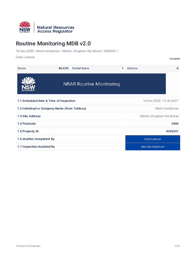Click the 16 Dec 2020 13:18 AEDT value
Image resolution: width=196 pixels, height=261 pixels.
161,101
